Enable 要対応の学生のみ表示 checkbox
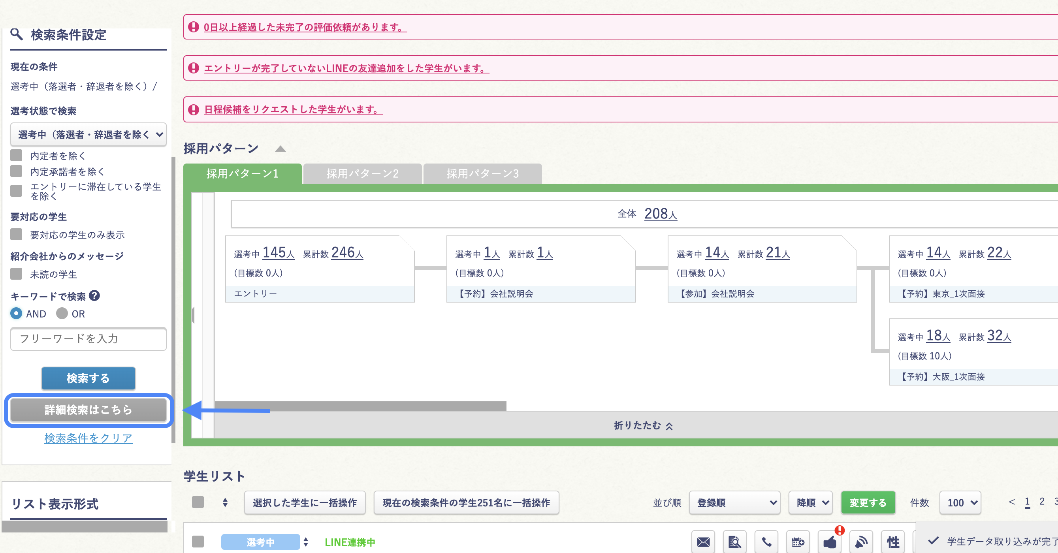Viewport: 1058px width, 553px height. 17,234
